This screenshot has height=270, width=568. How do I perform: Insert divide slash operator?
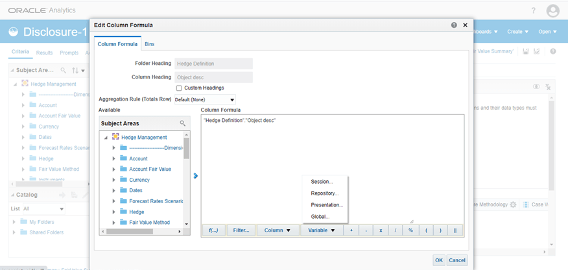(396, 230)
